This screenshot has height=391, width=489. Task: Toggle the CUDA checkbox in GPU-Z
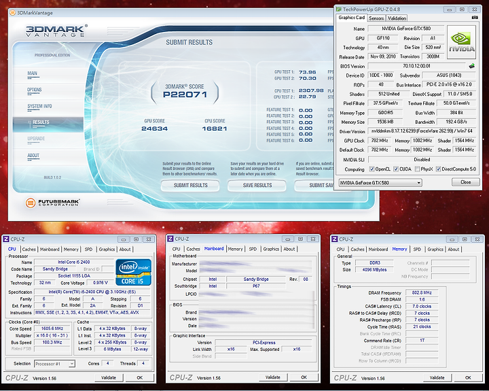click(396, 169)
